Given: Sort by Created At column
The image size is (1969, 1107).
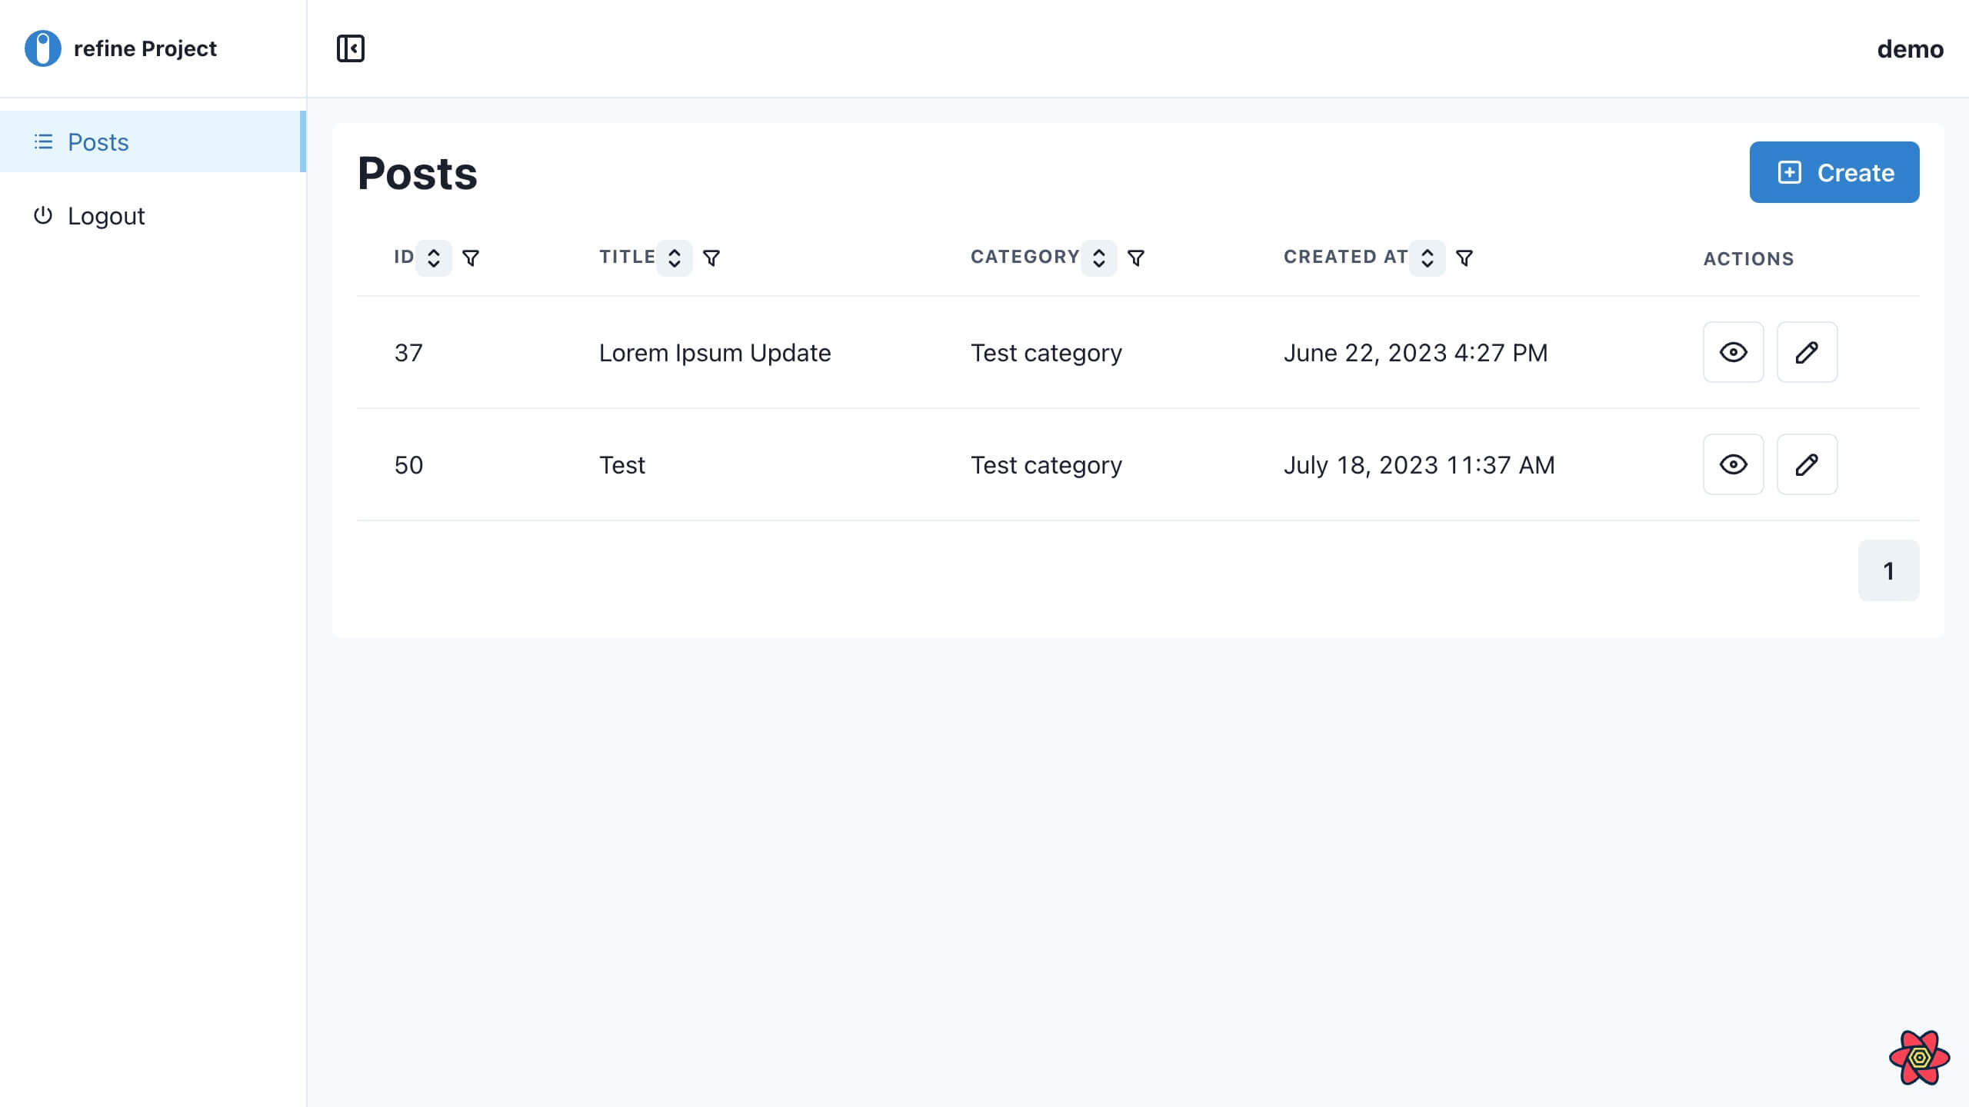Looking at the screenshot, I should (x=1427, y=257).
